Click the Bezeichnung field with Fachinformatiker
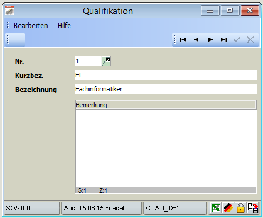This screenshot has height=218, width=263. (x=166, y=89)
